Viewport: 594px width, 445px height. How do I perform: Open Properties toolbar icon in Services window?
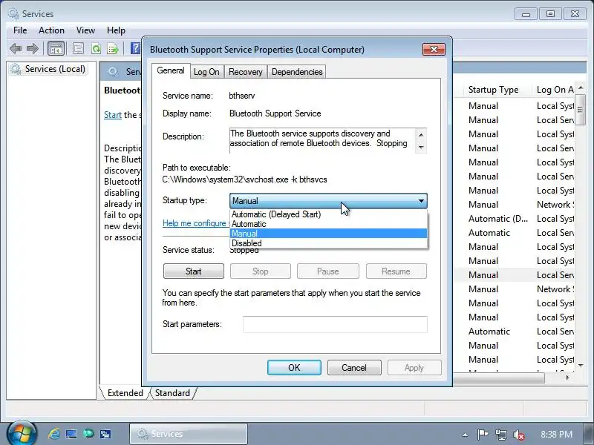[x=78, y=48]
